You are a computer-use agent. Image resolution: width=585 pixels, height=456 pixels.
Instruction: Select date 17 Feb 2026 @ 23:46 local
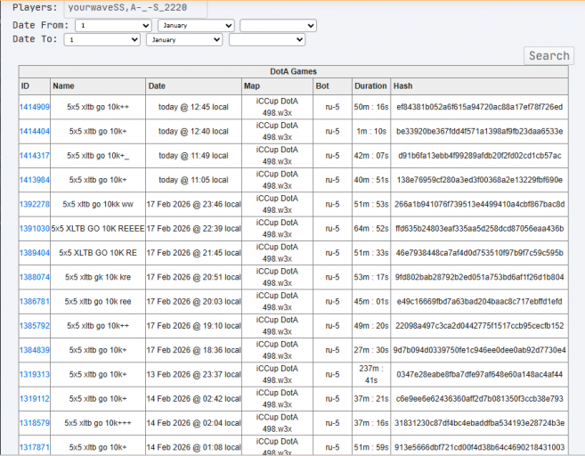(x=193, y=204)
